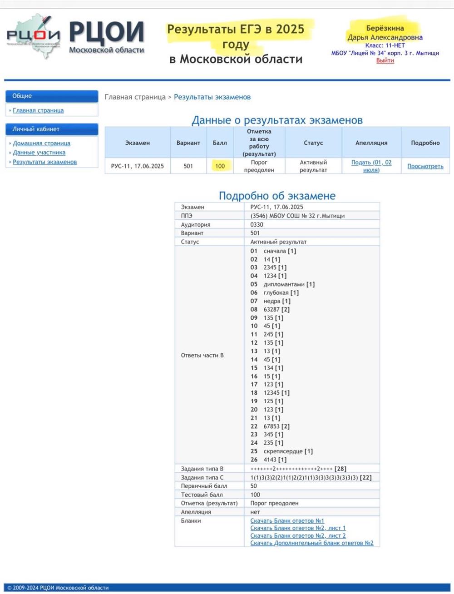
Task: Download Бланк ответов №1
Action: (x=287, y=521)
